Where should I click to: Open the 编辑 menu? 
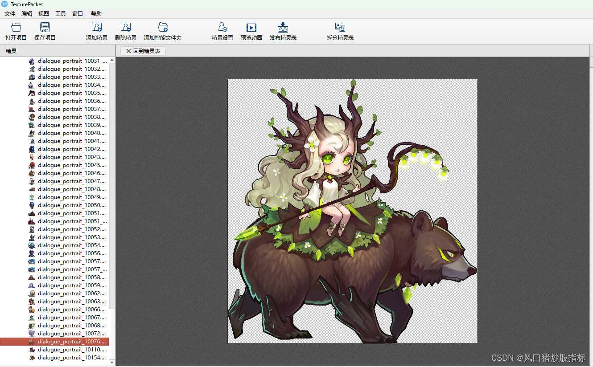[27, 14]
